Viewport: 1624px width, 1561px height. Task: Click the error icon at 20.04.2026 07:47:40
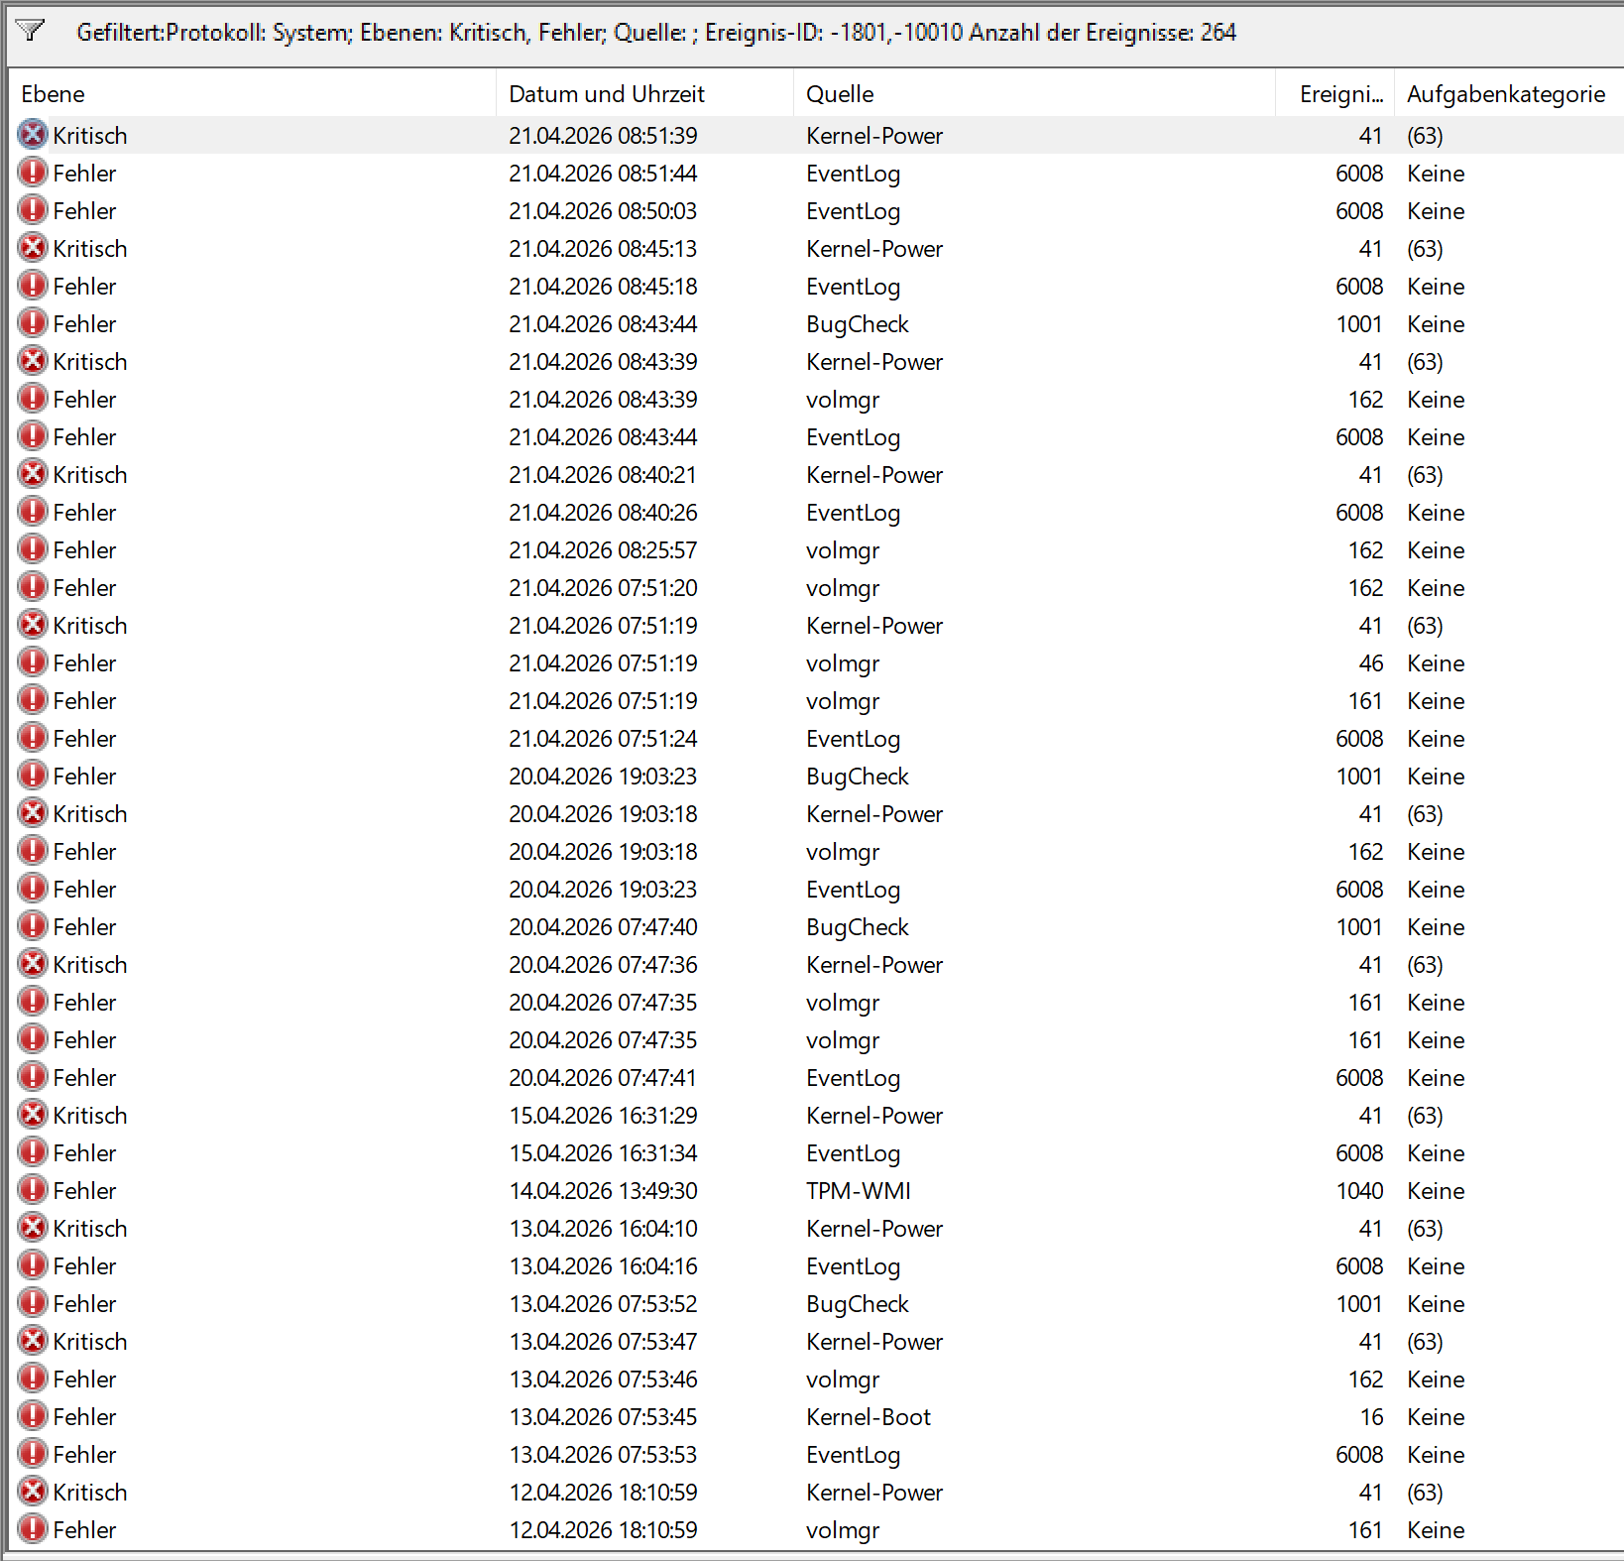click(x=33, y=925)
